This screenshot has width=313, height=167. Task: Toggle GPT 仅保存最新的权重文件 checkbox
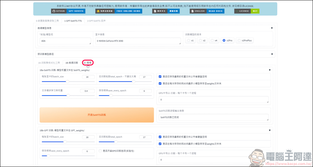(x=160, y=137)
